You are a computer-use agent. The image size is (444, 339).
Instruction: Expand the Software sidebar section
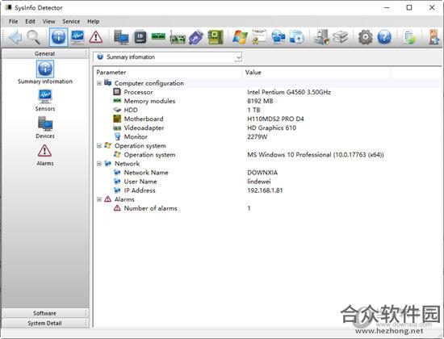point(45,313)
